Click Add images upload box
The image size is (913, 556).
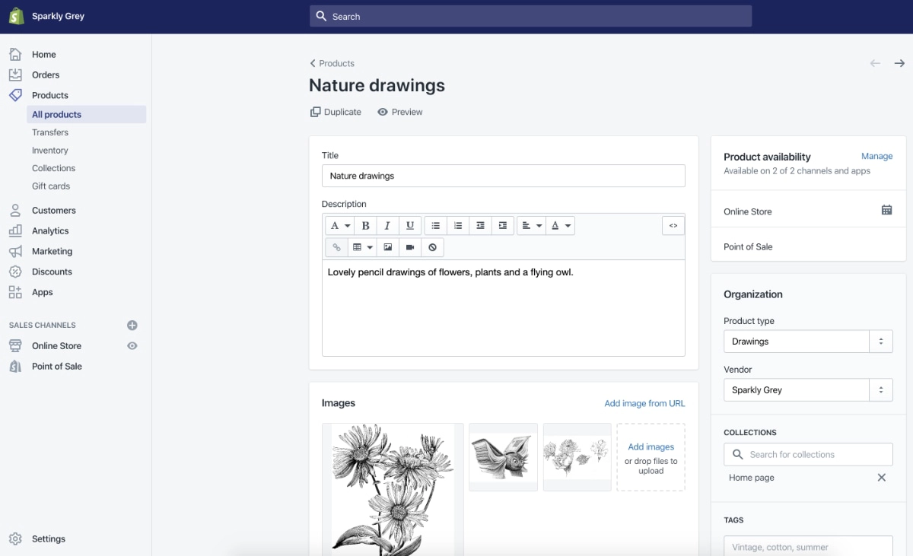[x=651, y=457]
